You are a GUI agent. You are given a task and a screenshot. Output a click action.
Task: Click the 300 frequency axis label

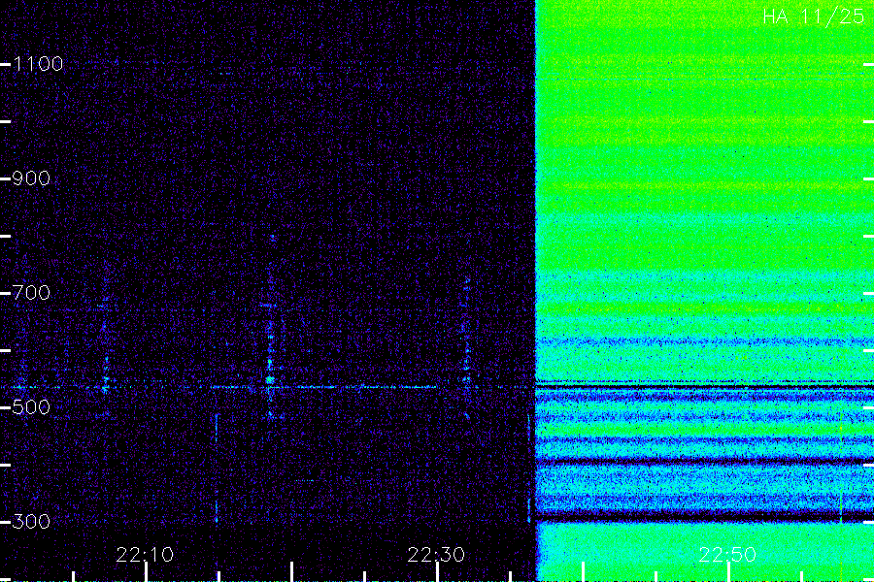click(31, 521)
